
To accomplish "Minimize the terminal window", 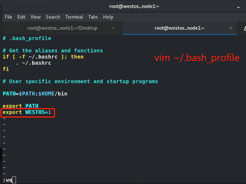I will (238, 7).
